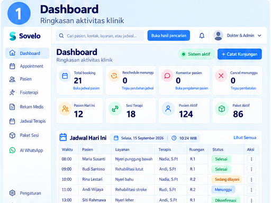Click the Pasien Aktif person icon
This screenshot has height=203, width=271.
point(168,109)
